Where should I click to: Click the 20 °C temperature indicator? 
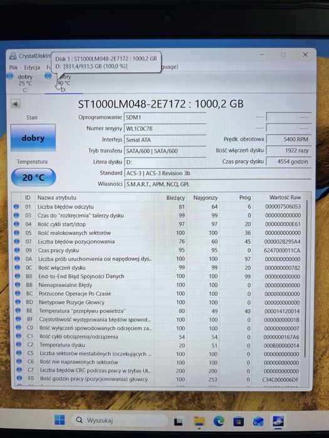(x=33, y=177)
